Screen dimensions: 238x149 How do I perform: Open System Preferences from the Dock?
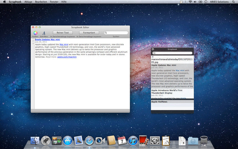coord(155,140)
